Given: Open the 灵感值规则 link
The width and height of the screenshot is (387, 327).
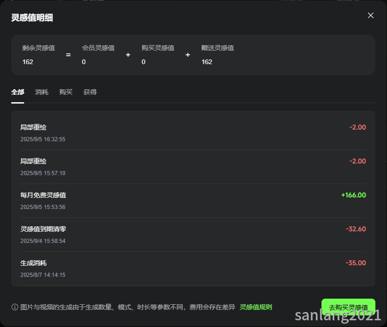Looking at the screenshot, I should (x=256, y=307).
